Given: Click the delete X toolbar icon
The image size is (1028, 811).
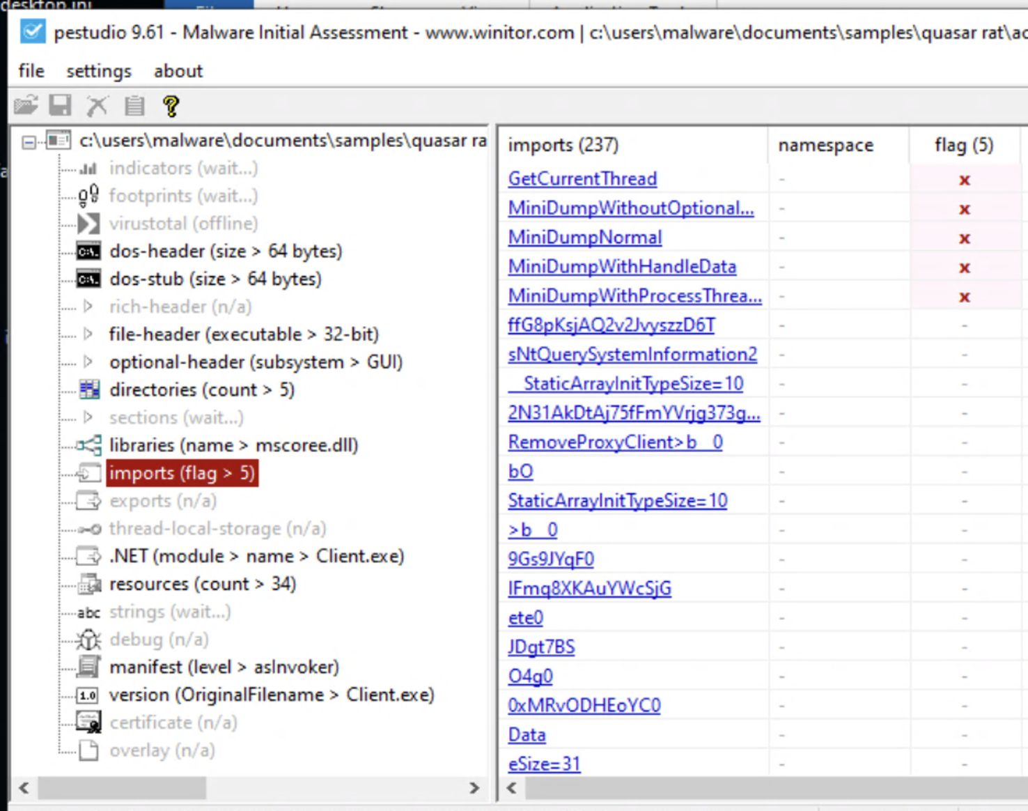Looking at the screenshot, I should (97, 105).
